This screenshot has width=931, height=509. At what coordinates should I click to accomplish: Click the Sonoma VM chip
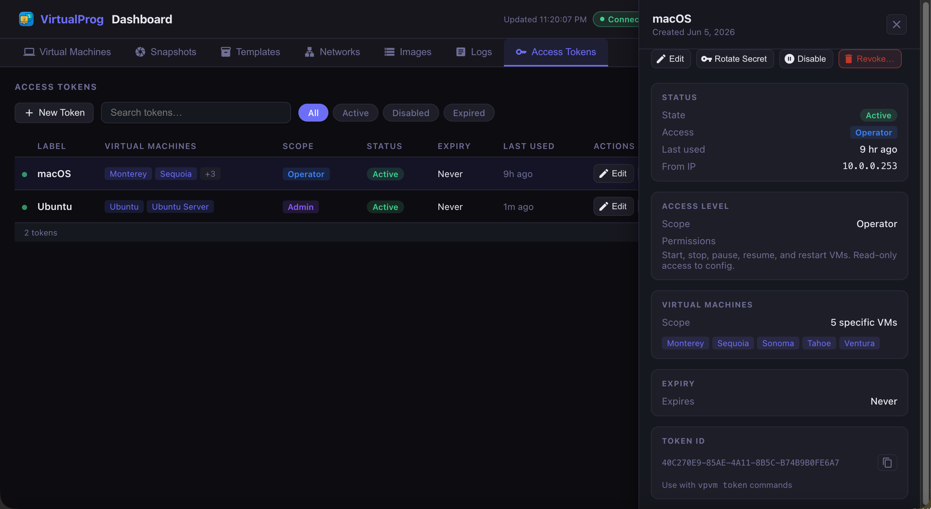point(778,343)
